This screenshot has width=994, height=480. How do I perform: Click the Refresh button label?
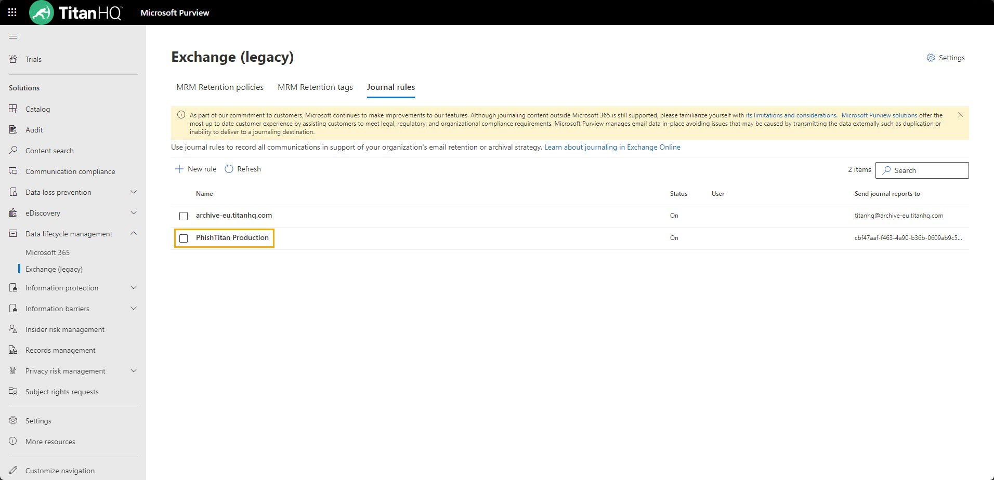tap(249, 169)
